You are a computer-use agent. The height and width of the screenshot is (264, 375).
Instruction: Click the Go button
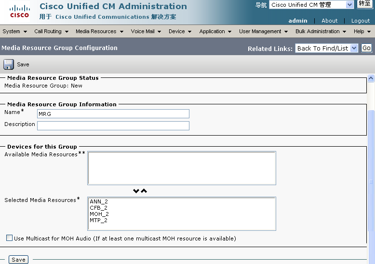point(366,48)
